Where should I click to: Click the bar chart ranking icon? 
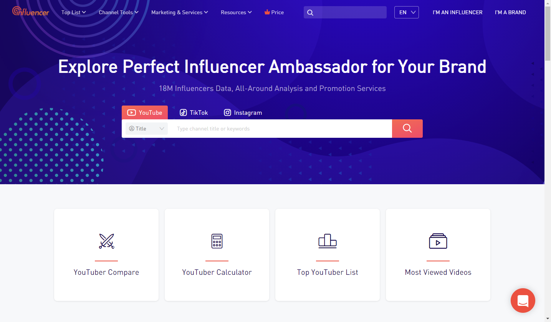(x=328, y=241)
